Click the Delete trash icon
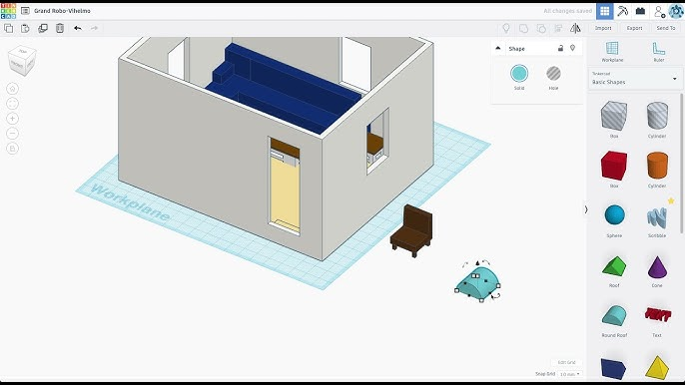Screen dimensions: 685x385 click(x=60, y=28)
